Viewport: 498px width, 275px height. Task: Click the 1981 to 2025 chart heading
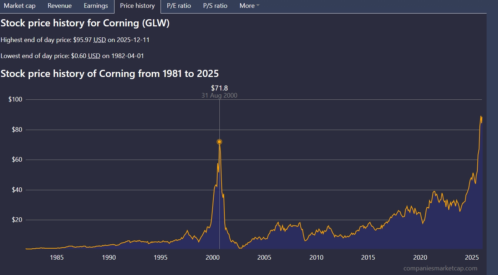pyautogui.click(x=110, y=74)
